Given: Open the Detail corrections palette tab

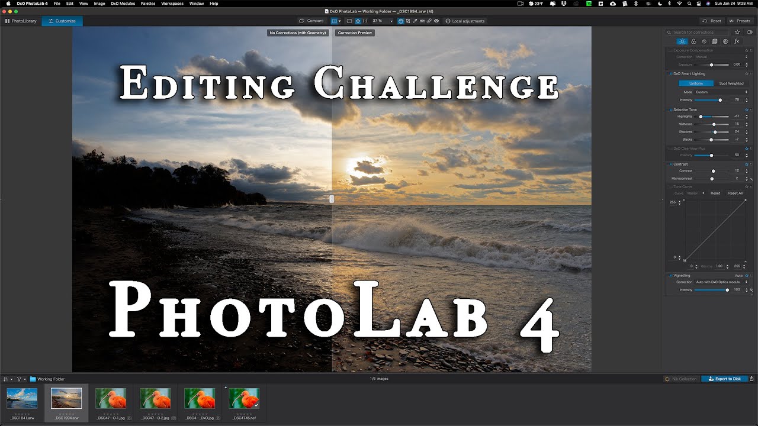Looking at the screenshot, I should pyautogui.click(x=704, y=41).
